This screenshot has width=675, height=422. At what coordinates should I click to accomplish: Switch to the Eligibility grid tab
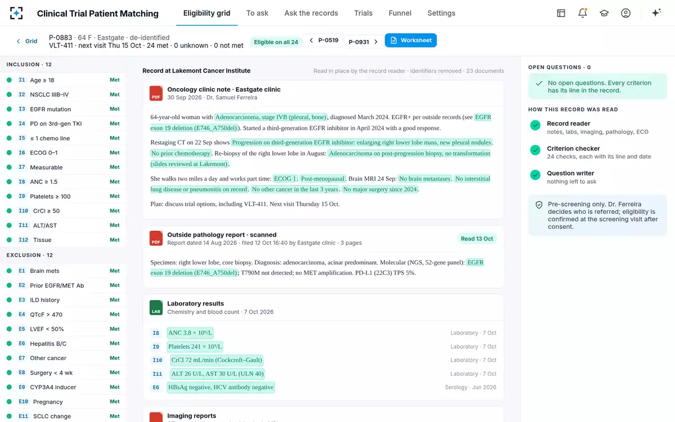(207, 13)
